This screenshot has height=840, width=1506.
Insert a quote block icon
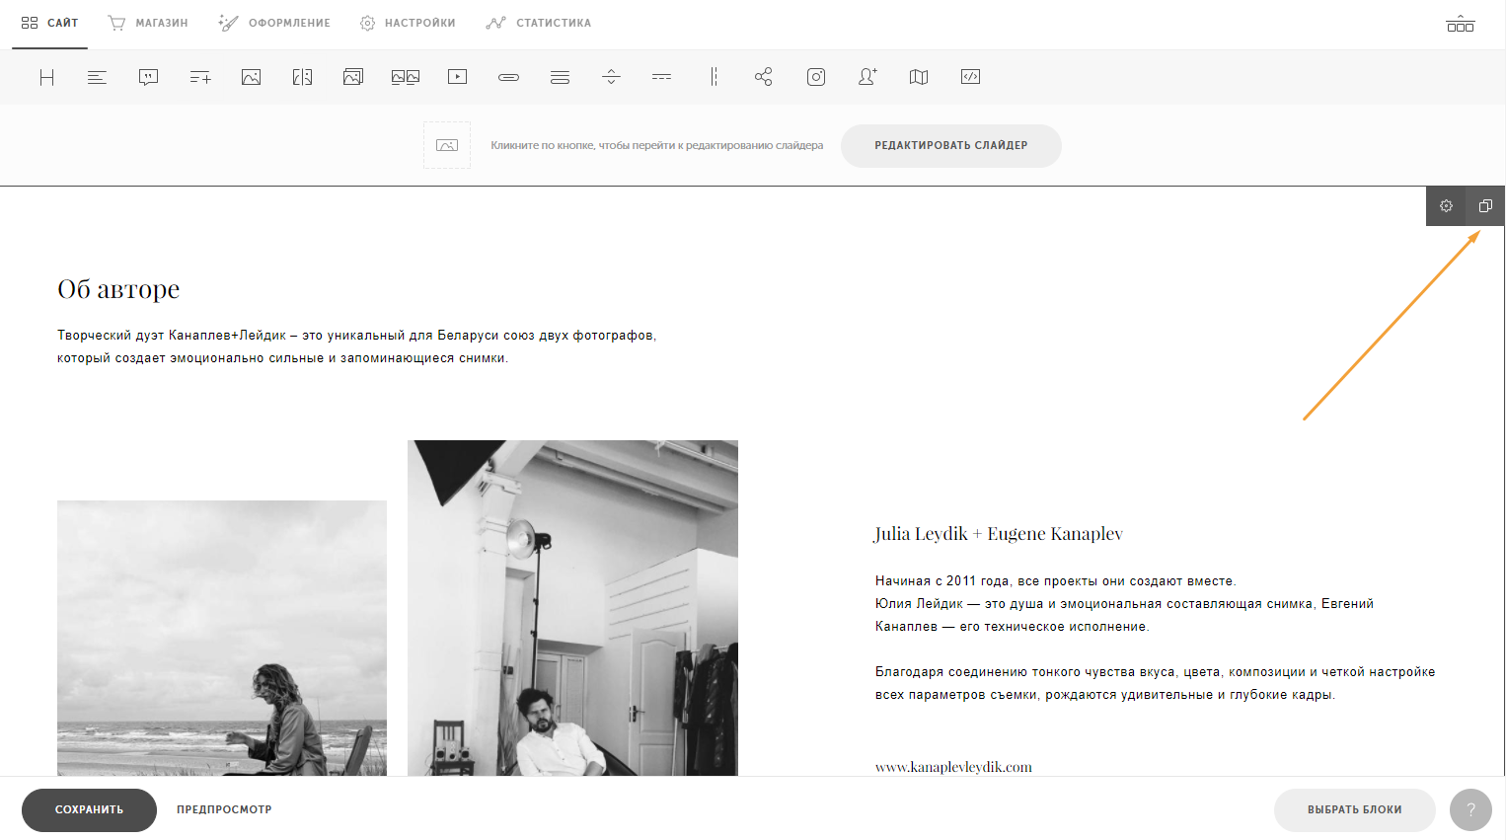(x=149, y=77)
